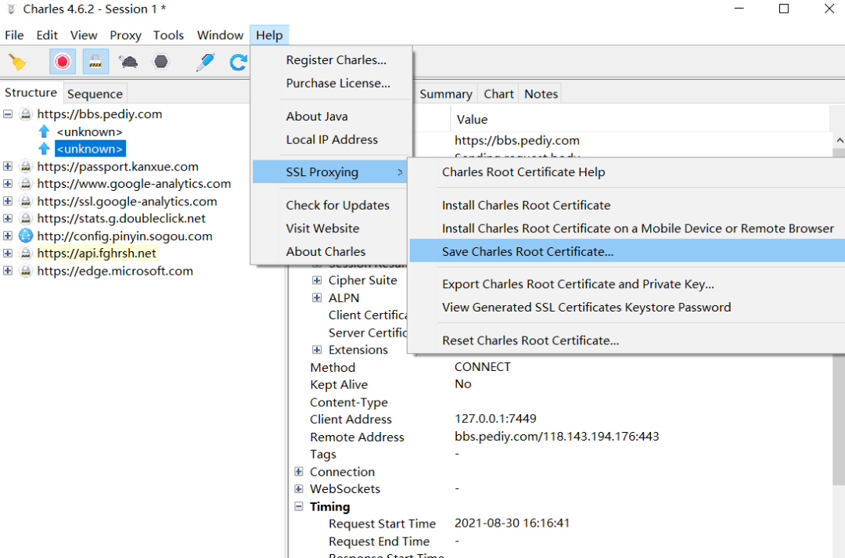This screenshot has width=845, height=558.
Task: Expand the Extensions row
Action: [x=317, y=350]
